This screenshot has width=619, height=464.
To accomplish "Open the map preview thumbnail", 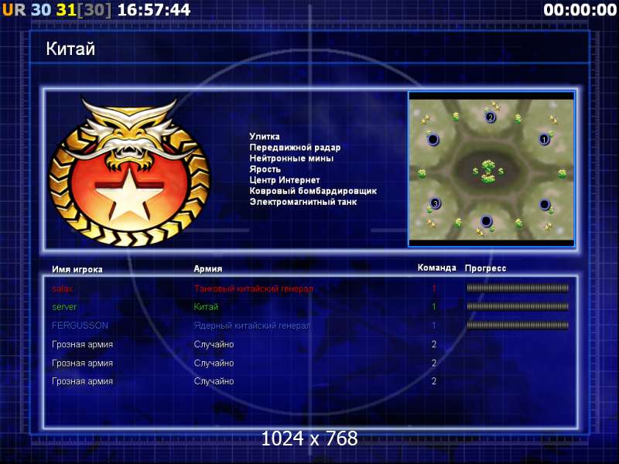I will click(x=491, y=169).
